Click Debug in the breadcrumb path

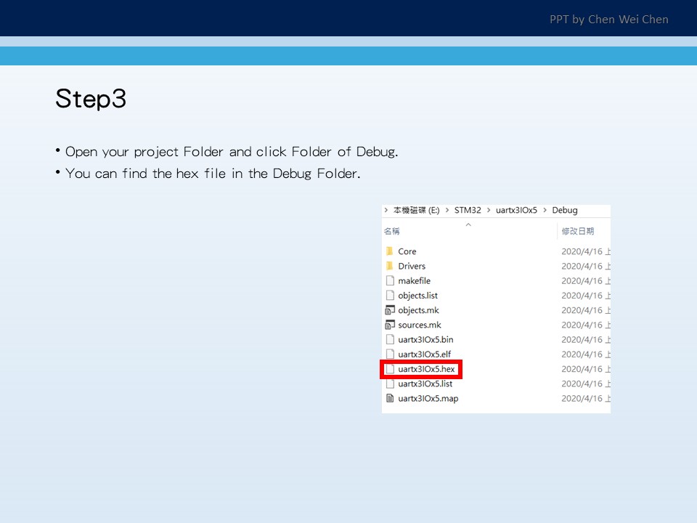pos(565,210)
